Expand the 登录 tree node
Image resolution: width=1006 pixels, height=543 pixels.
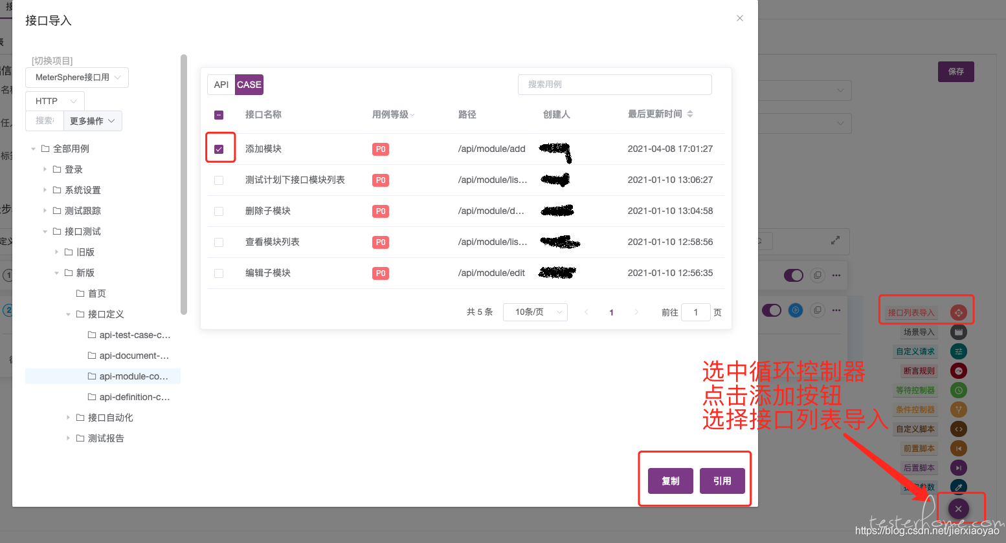(x=45, y=169)
